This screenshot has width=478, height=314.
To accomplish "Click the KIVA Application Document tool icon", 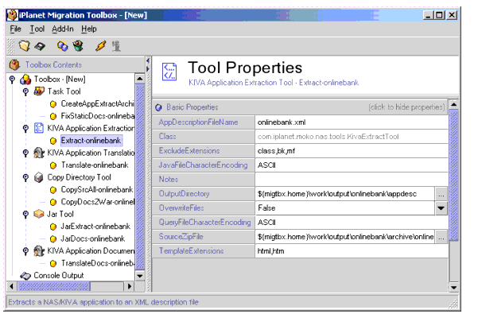I will point(39,250).
